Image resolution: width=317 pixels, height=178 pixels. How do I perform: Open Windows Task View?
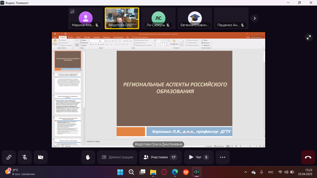click(x=142, y=172)
